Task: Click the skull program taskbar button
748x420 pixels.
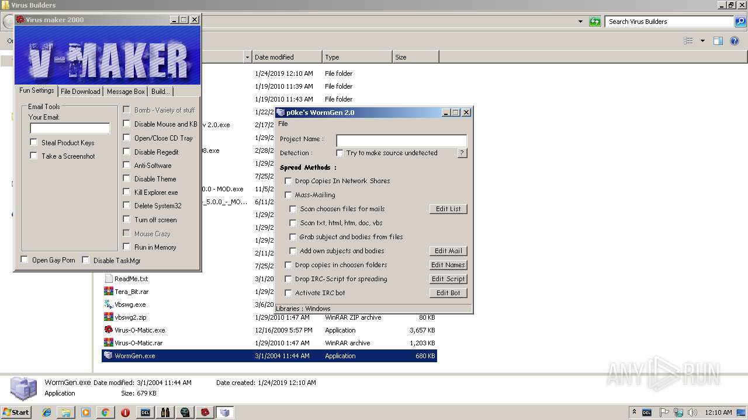Action: pos(185,412)
